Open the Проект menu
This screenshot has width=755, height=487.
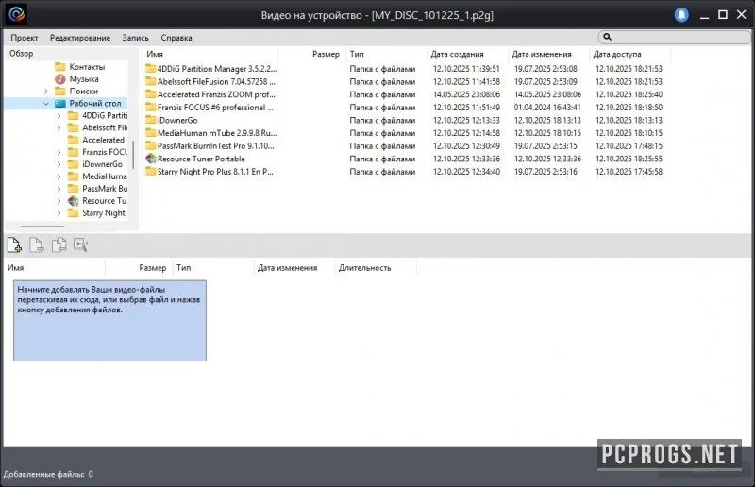[x=25, y=38]
